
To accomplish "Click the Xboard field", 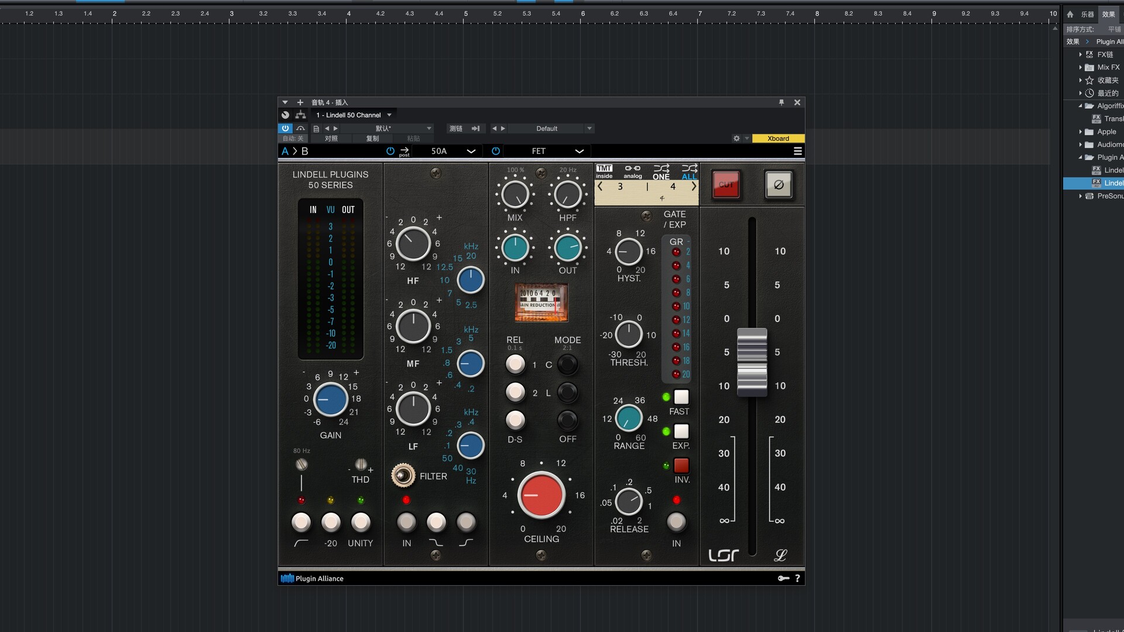I will point(778,139).
